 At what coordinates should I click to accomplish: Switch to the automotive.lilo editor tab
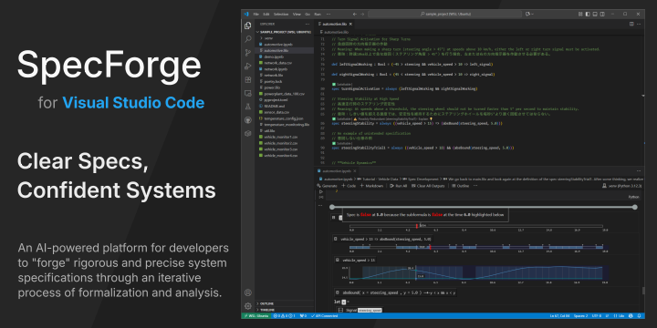click(334, 25)
